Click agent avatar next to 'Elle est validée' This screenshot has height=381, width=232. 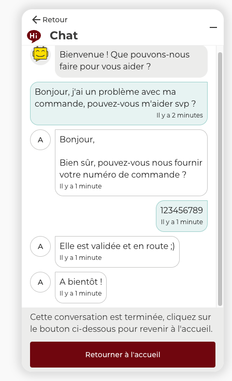(x=40, y=246)
